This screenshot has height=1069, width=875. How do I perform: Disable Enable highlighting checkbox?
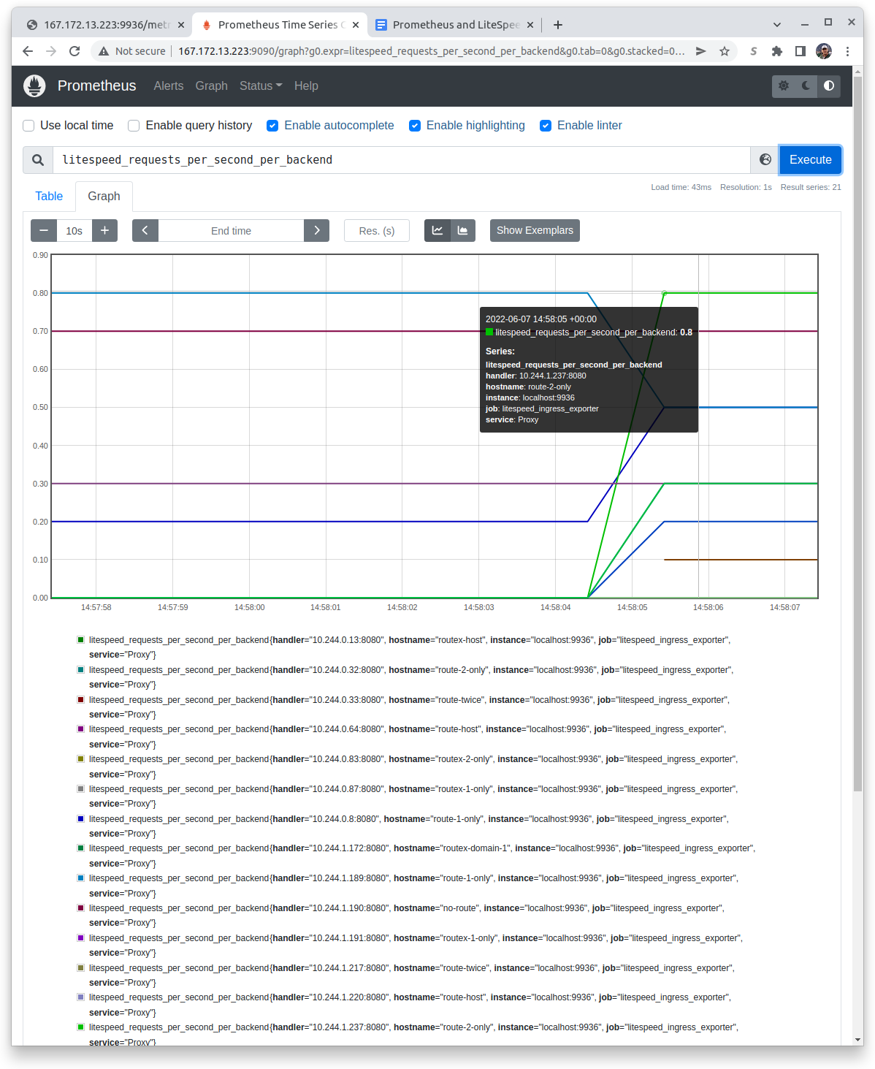415,126
